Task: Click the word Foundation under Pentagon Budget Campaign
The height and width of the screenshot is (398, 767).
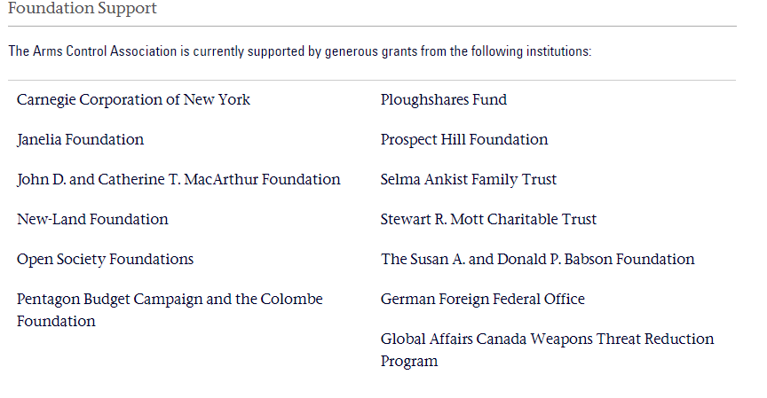Action: click(56, 322)
